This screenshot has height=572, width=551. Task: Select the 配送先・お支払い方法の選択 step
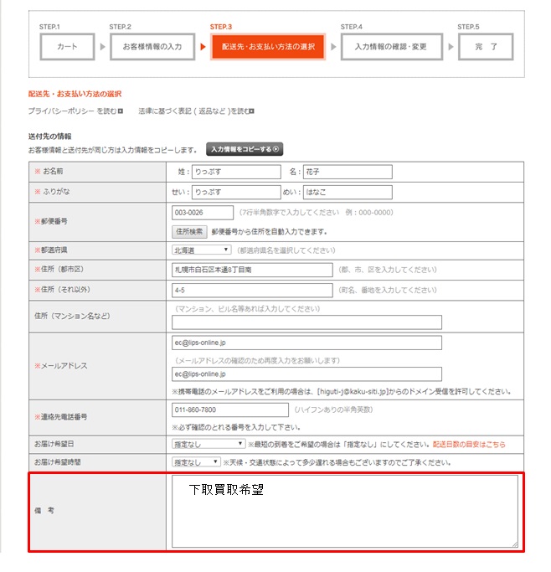[267, 47]
